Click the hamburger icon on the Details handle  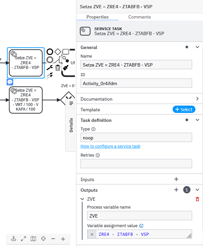71,103
